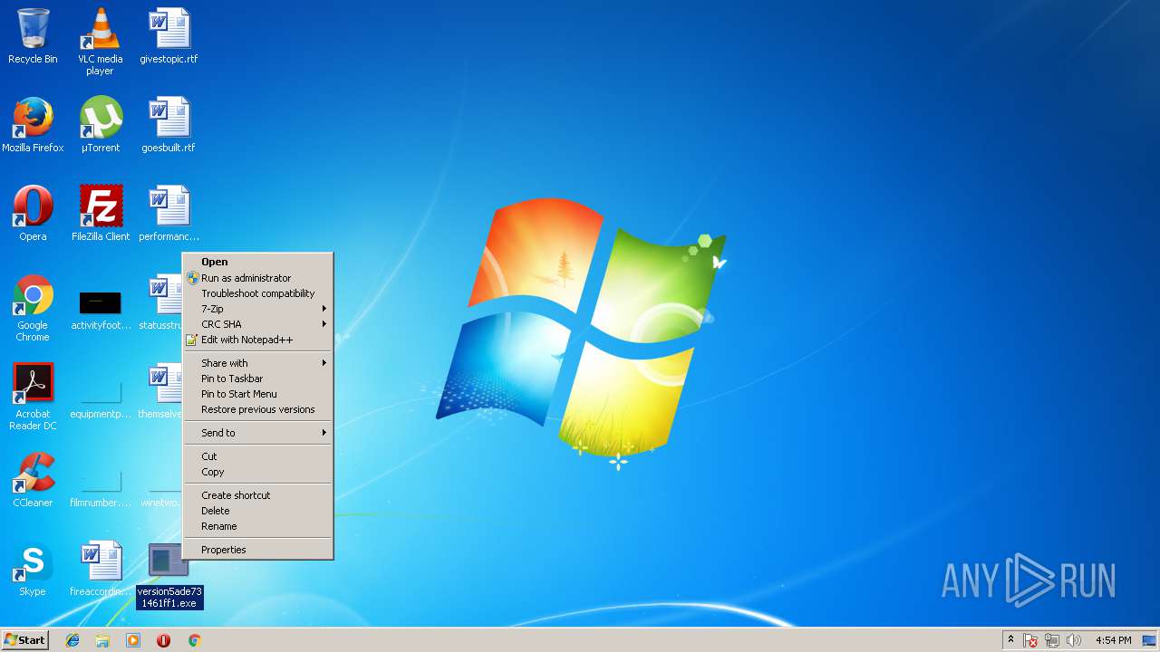The width and height of the screenshot is (1160, 652).
Task: Select the Acrobat Reader DC shortcut
Action: 33,397
